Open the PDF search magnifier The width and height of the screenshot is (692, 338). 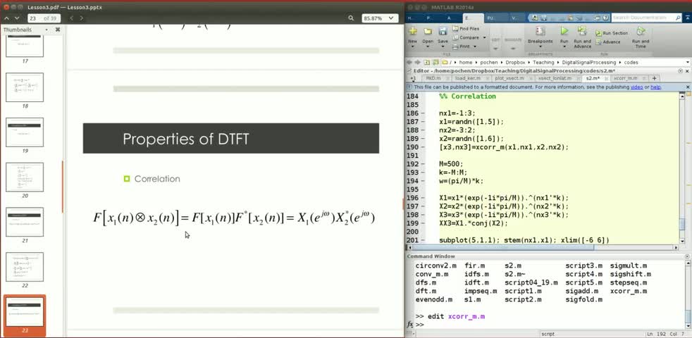[x=351, y=18]
